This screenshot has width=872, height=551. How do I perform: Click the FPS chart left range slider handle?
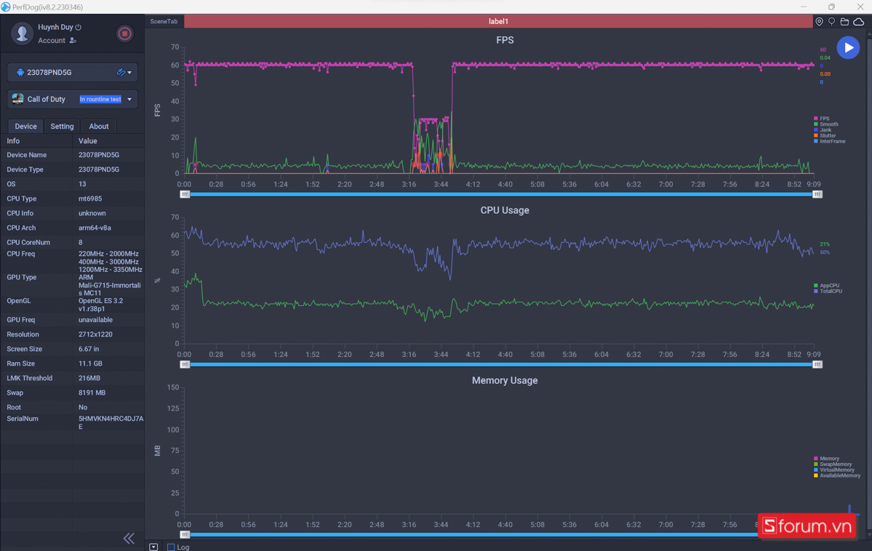coord(185,194)
